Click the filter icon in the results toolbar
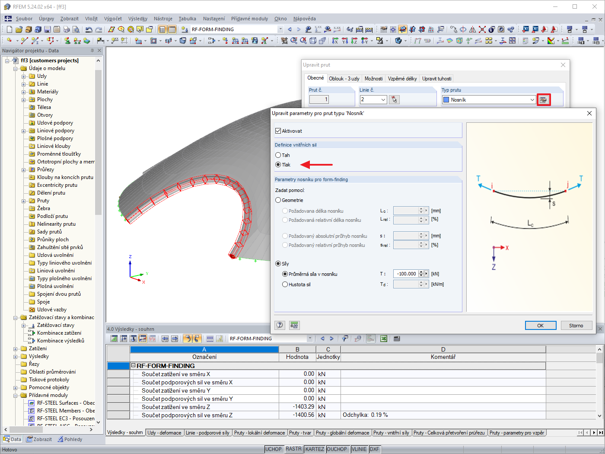This screenshot has width=605, height=454. coord(345,339)
